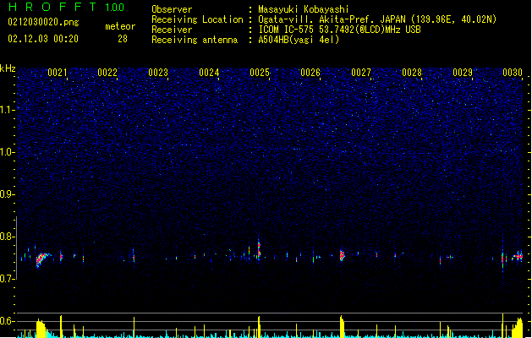This screenshot has width=532, height=338.
Task: Click the Receiving Location label
Action: (x=197, y=19)
